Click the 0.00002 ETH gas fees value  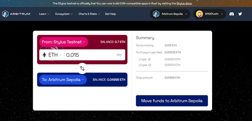pos(172,52)
